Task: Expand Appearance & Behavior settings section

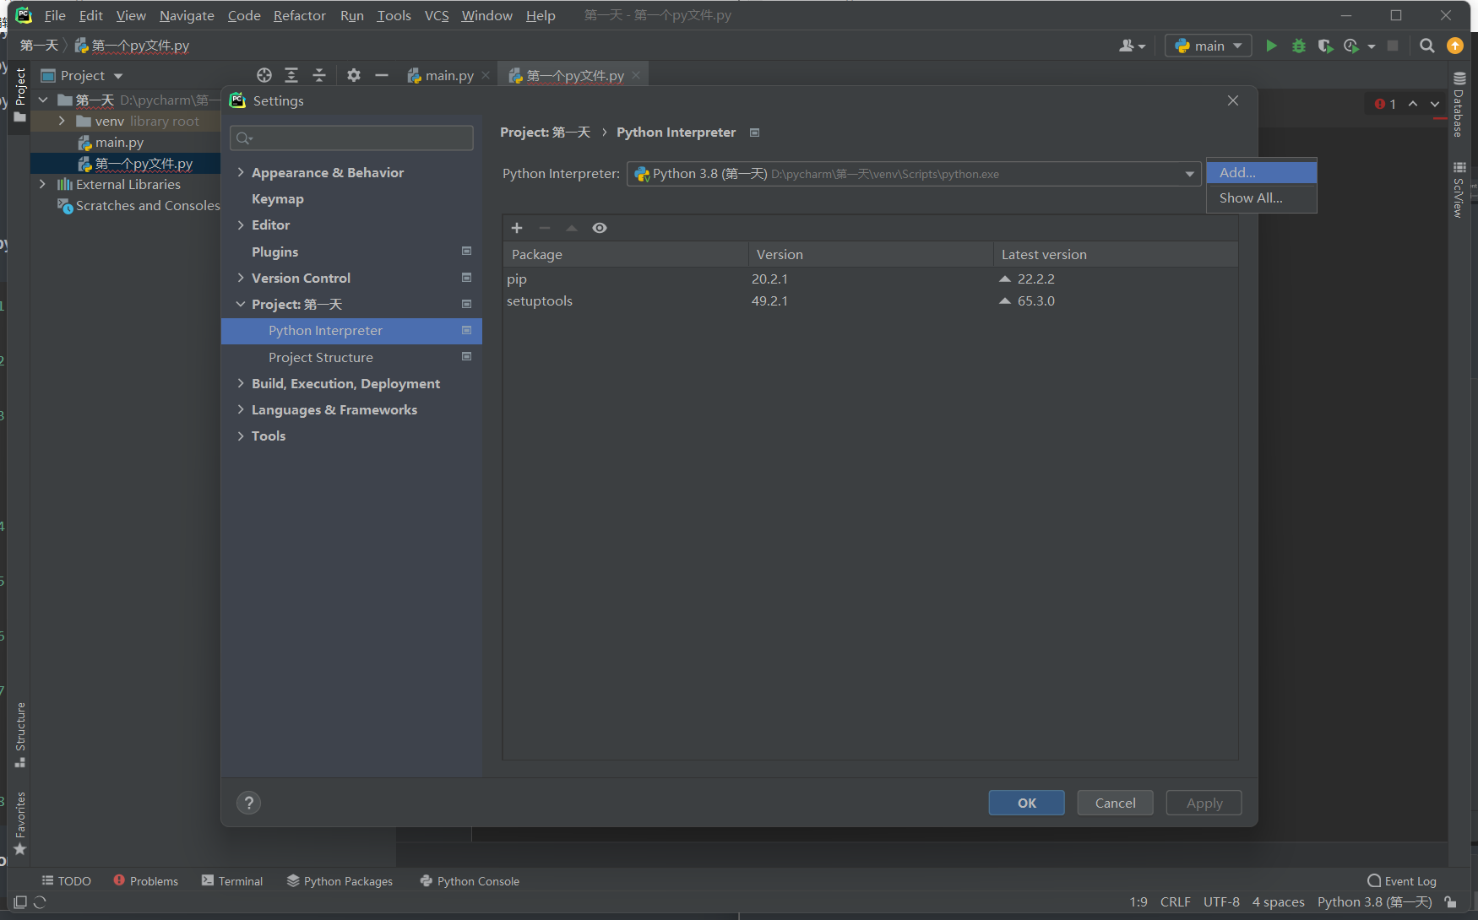Action: [x=241, y=172]
